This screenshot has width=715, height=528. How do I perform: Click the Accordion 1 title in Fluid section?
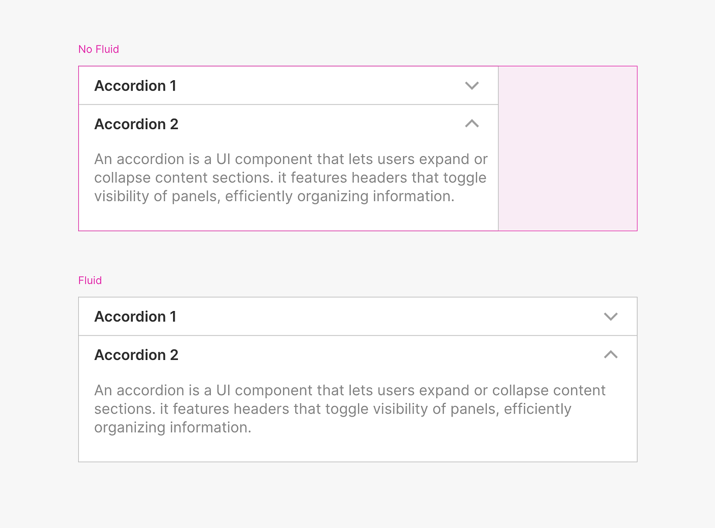(135, 317)
